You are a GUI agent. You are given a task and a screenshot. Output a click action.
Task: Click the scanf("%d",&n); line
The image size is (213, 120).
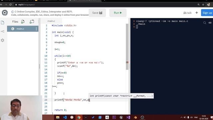point(67,66)
